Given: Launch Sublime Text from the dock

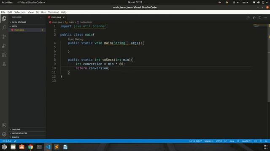Looking at the screenshot, I should (x=57, y=147).
